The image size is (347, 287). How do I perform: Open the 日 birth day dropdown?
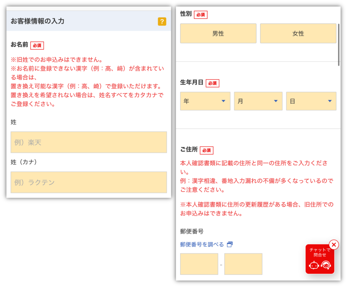pos(311,101)
